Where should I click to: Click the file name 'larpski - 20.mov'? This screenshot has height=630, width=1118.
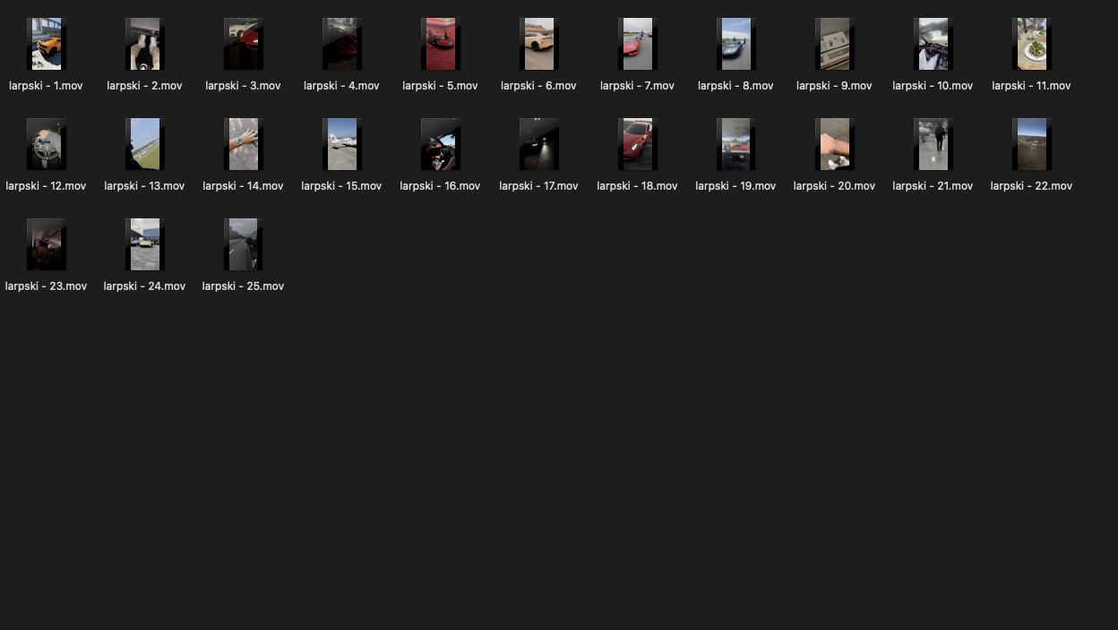834,186
